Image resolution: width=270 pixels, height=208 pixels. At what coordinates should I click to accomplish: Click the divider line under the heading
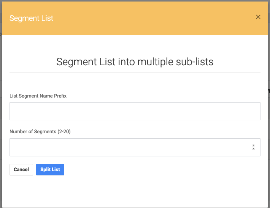135,72
